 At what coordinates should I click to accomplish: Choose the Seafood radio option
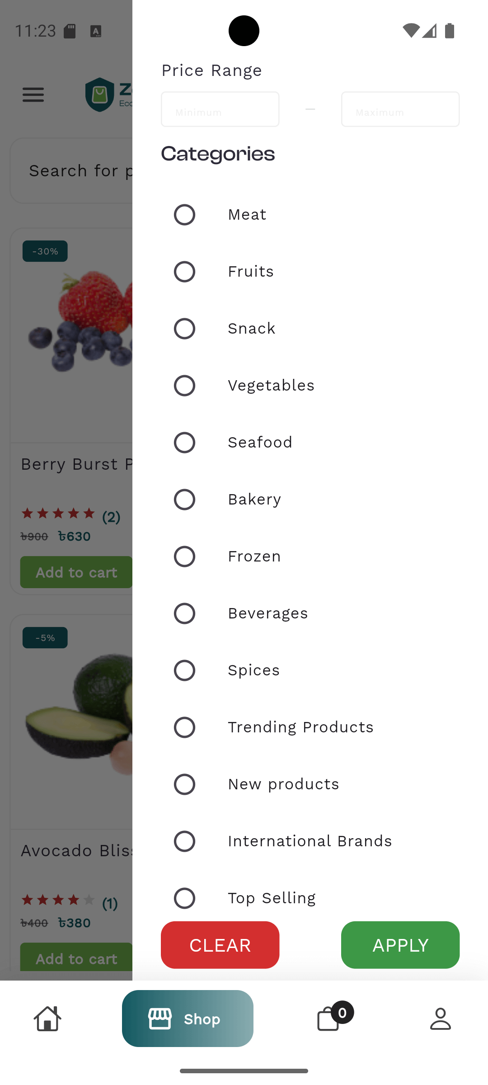pyautogui.click(x=184, y=443)
